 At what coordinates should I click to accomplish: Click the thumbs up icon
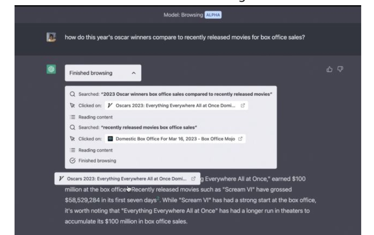point(329,70)
